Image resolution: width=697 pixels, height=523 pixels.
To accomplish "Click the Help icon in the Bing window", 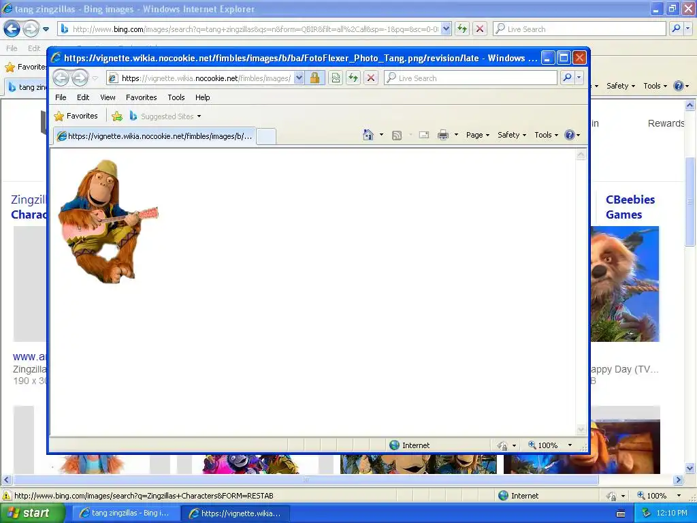I will coord(679,86).
